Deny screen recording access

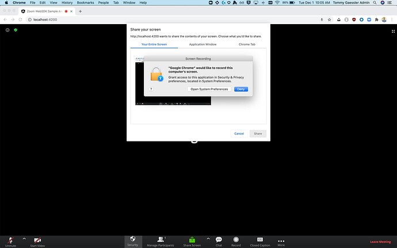tap(241, 89)
